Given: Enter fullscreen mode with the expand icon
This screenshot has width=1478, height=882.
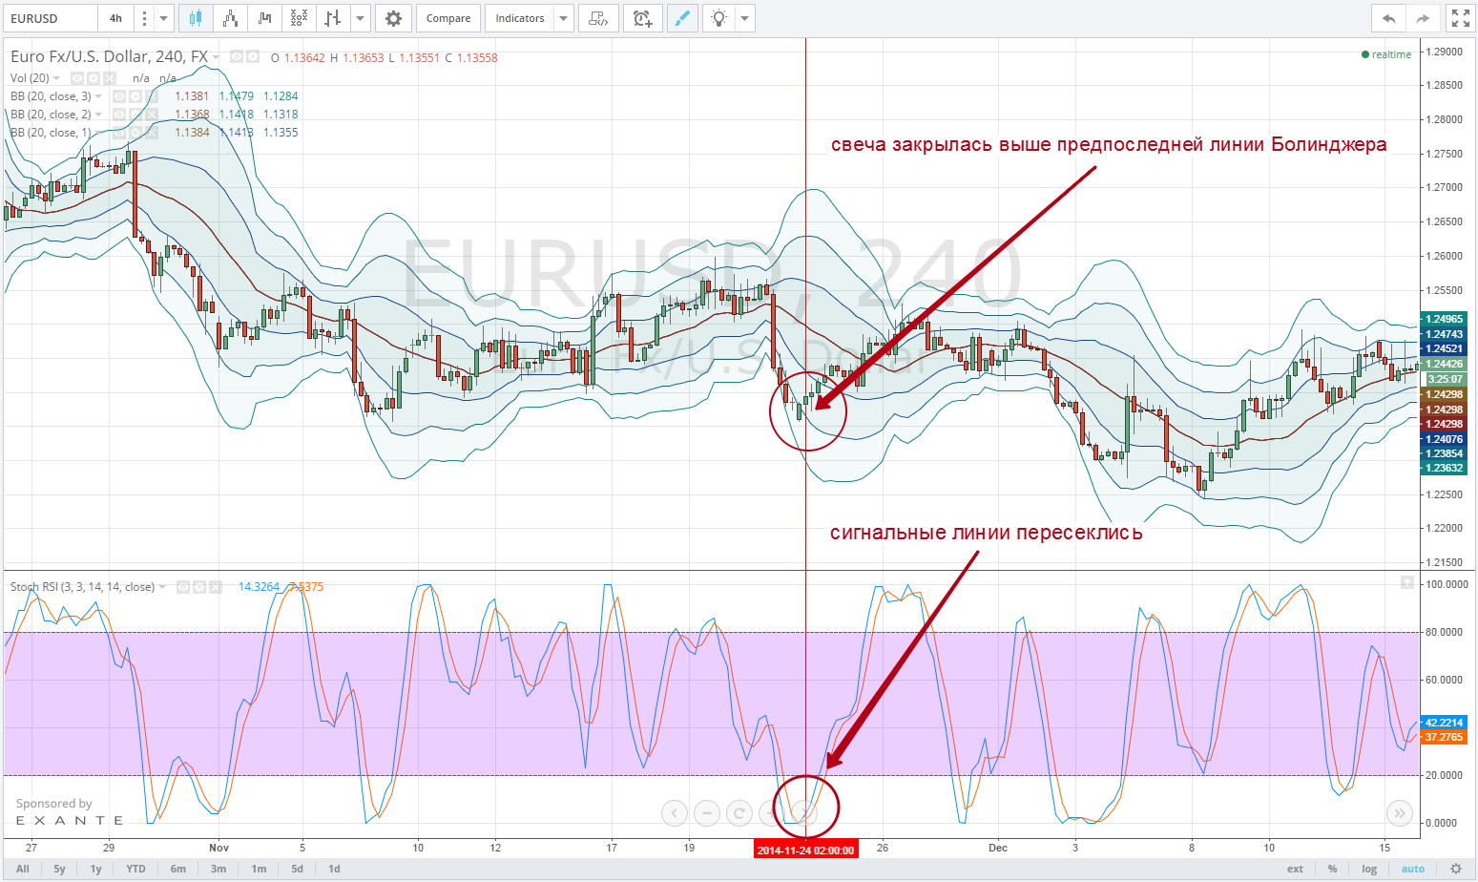Looking at the screenshot, I should [x=1460, y=18].
